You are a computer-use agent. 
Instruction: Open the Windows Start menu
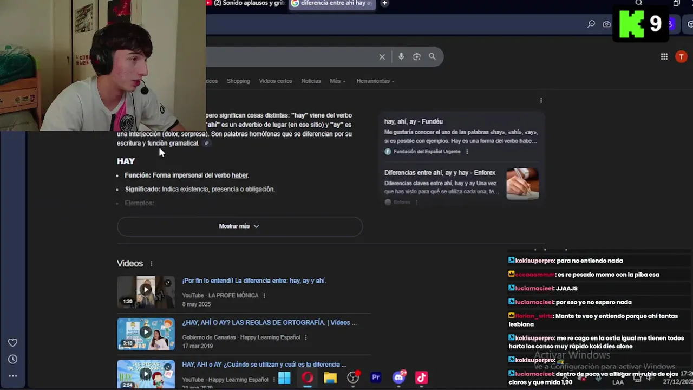point(284,378)
